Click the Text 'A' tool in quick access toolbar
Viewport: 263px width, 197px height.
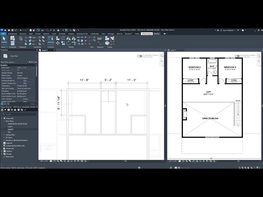54,30
